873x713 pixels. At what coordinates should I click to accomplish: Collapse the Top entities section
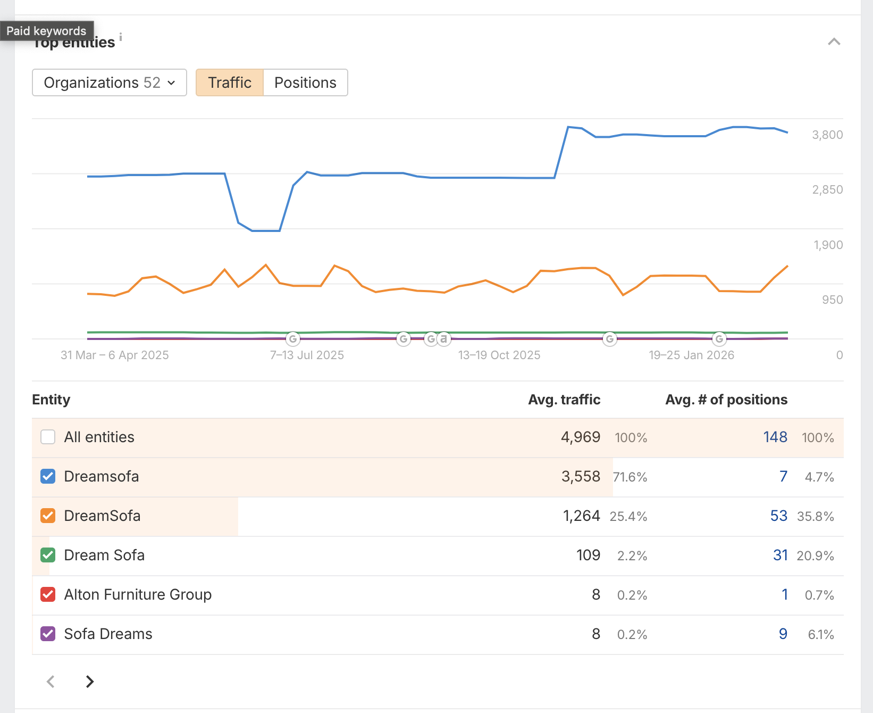(x=834, y=41)
